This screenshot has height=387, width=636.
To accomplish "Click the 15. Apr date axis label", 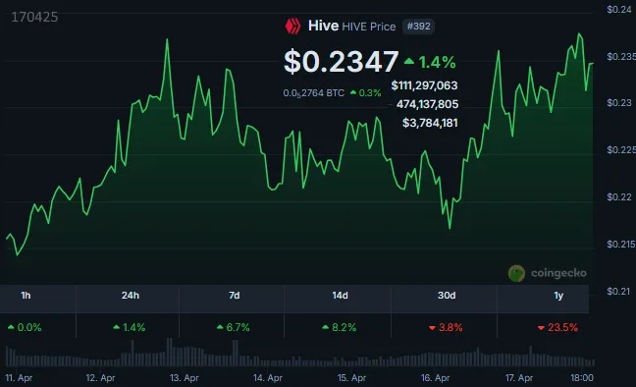I will tap(351, 378).
